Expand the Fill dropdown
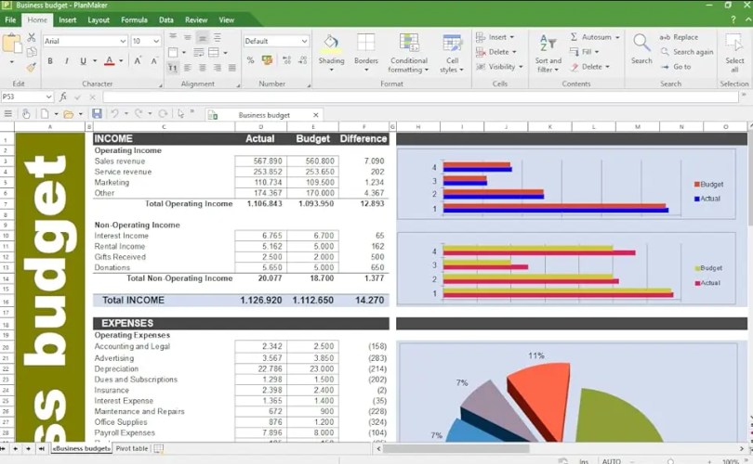Image resolution: width=753 pixels, height=464 pixels. click(x=597, y=52)
